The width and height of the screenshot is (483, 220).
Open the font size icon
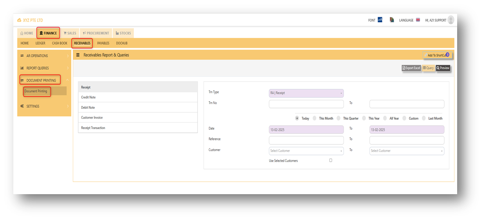[380, 20]
